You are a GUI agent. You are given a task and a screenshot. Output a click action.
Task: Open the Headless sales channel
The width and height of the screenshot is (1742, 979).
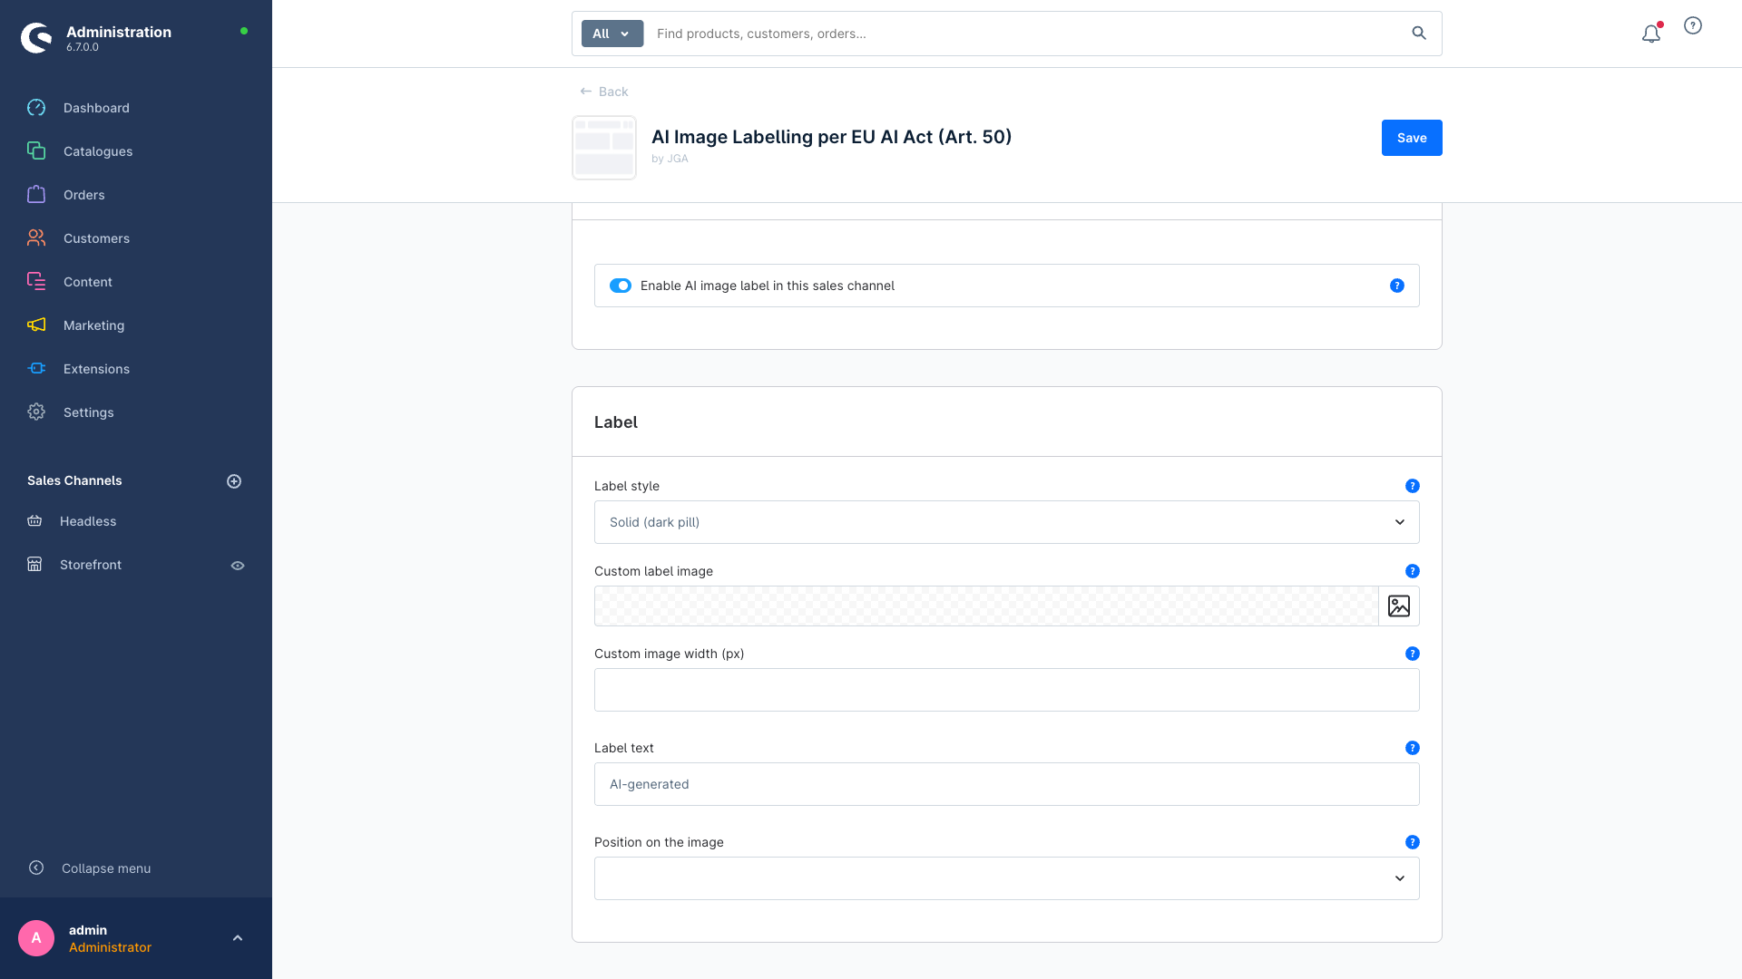[88, 521]
